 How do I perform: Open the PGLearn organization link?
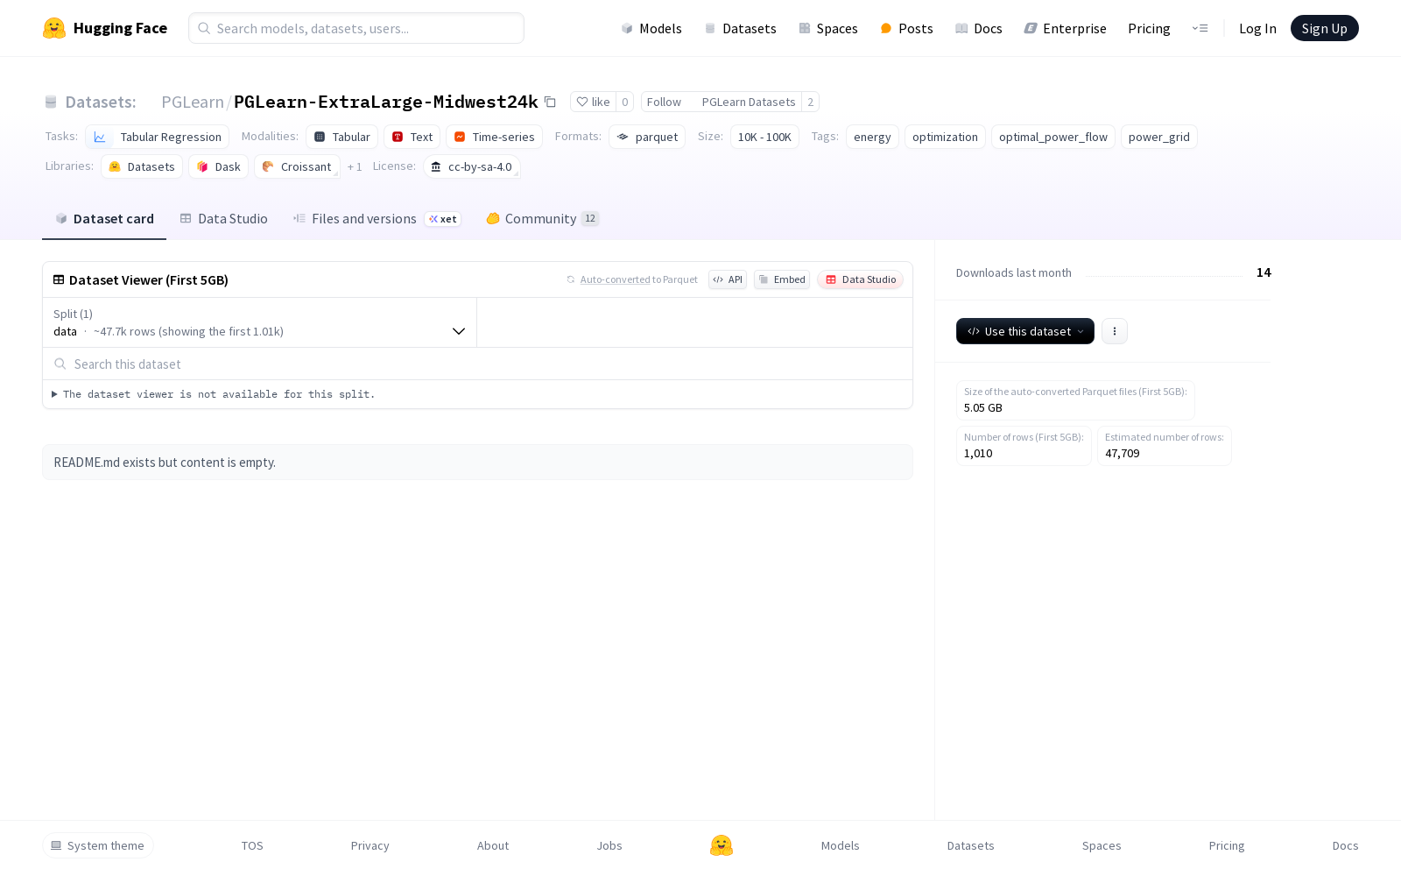click(x=193, y=102)
